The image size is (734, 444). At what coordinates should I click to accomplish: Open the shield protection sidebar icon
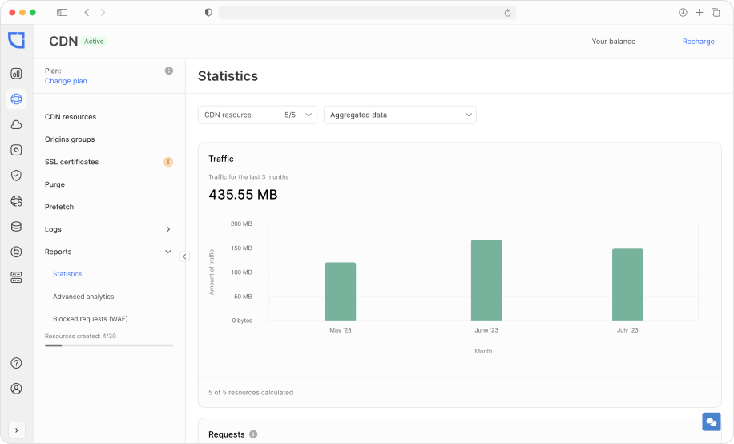click(16, 176)
